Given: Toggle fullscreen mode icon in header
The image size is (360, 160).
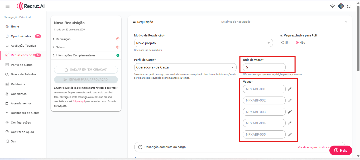Looking at the screenshot, I should pos(349,6).
